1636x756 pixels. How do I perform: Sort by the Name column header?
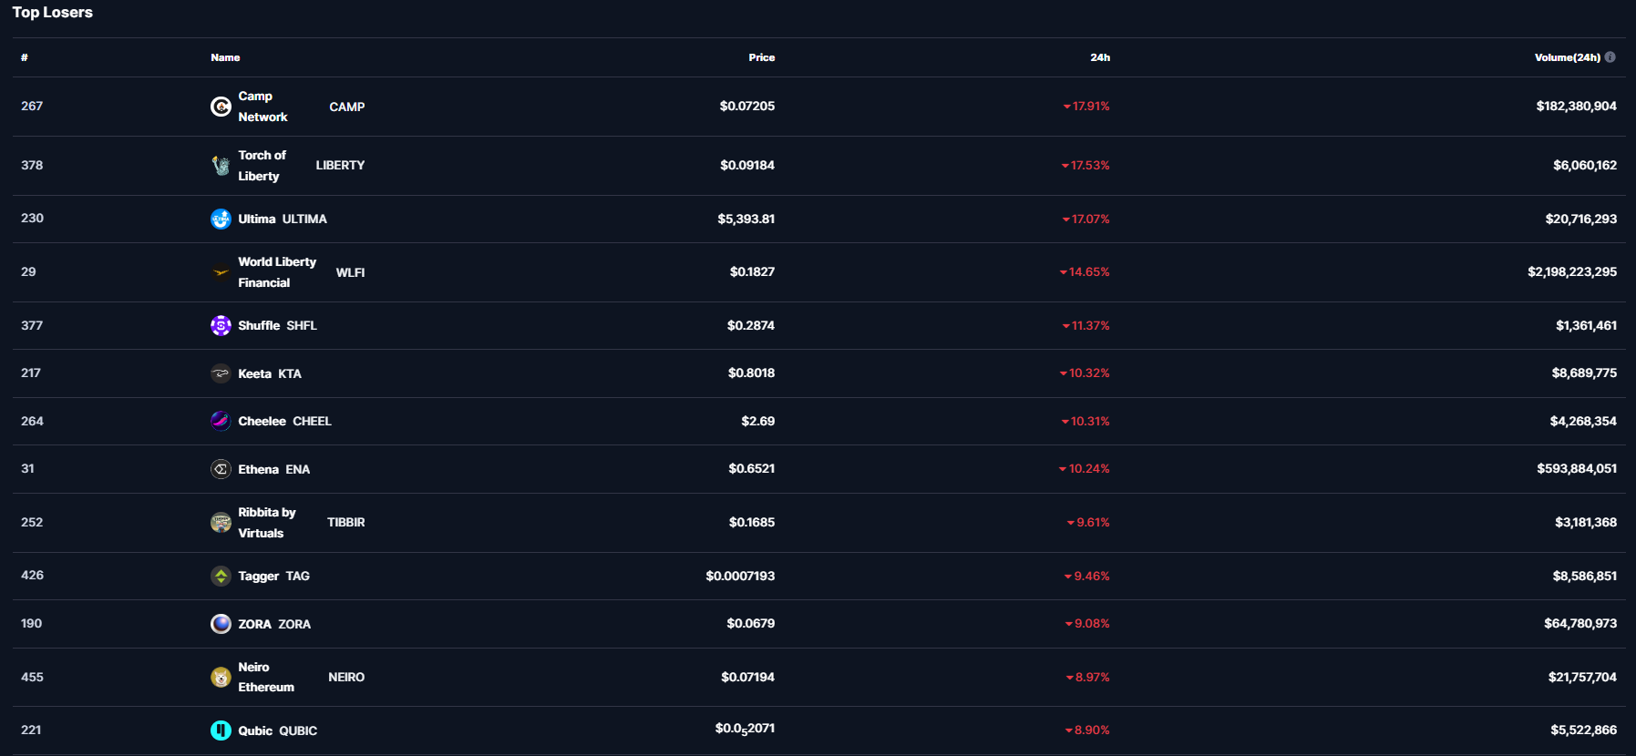(225, 57)
